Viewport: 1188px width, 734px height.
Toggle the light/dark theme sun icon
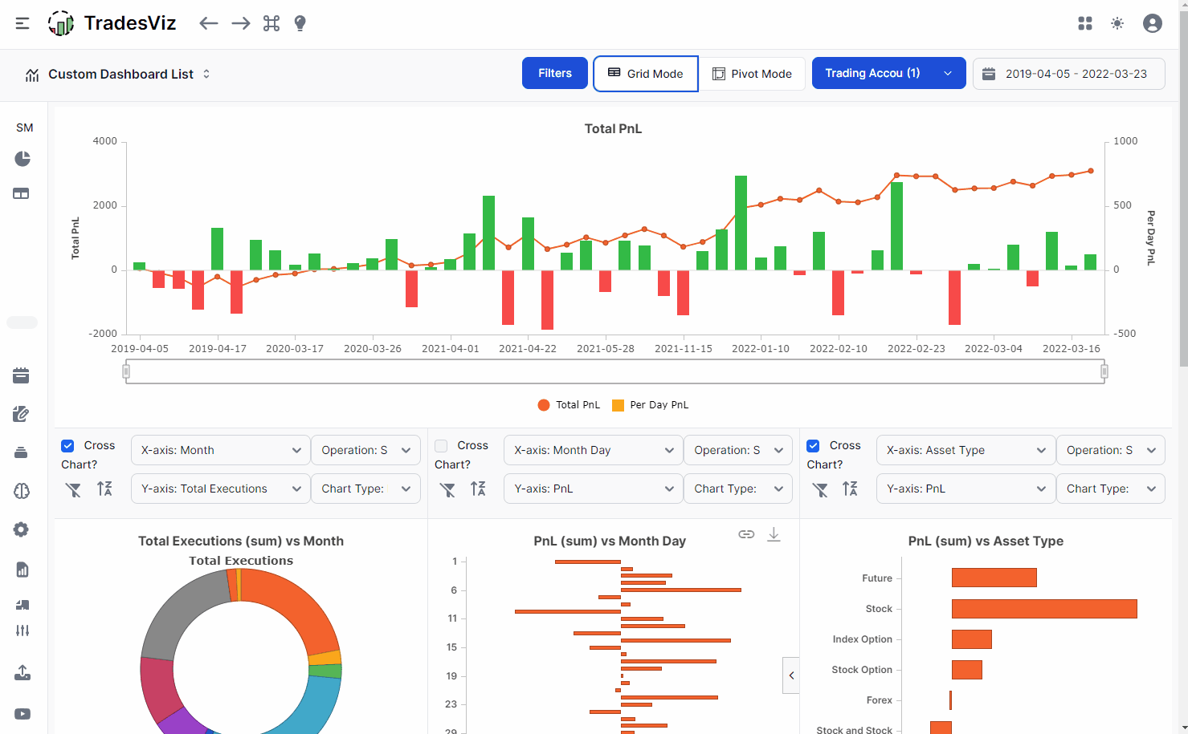pyautogui.click(x=1117, y=23)
